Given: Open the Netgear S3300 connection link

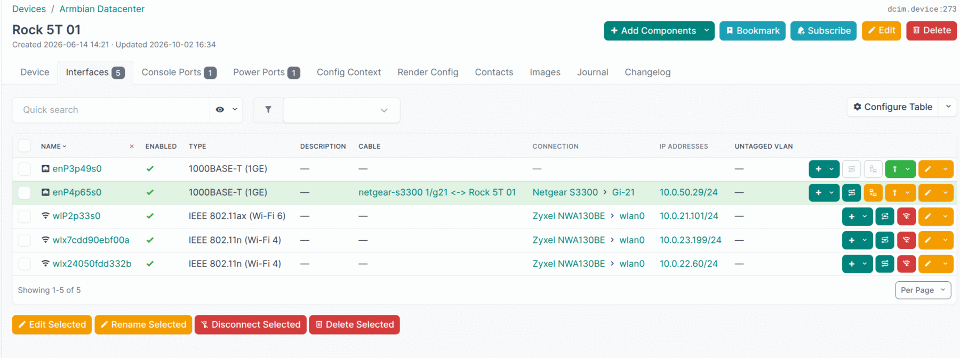Looking at the screenshot, I should [x=565, y=192].
